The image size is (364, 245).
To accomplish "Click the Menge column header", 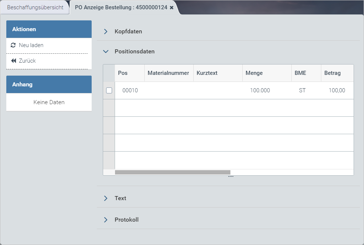I will (x=254, y=73).
